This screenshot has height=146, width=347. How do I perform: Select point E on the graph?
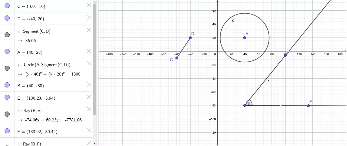click(x=286, y=55)
